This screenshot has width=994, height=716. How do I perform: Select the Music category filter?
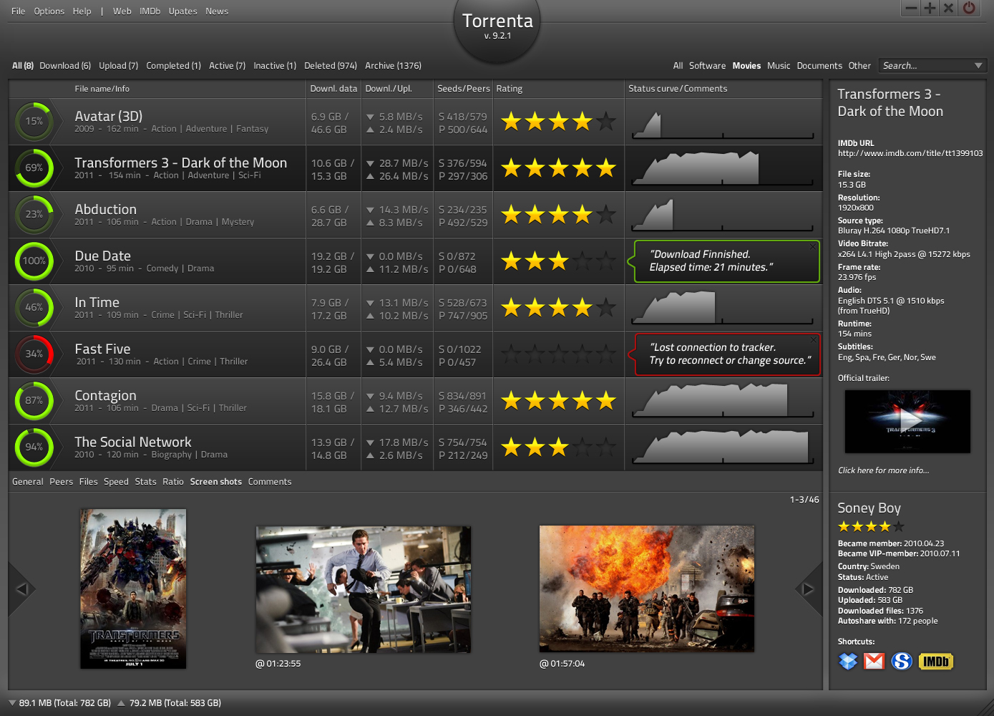779,66
